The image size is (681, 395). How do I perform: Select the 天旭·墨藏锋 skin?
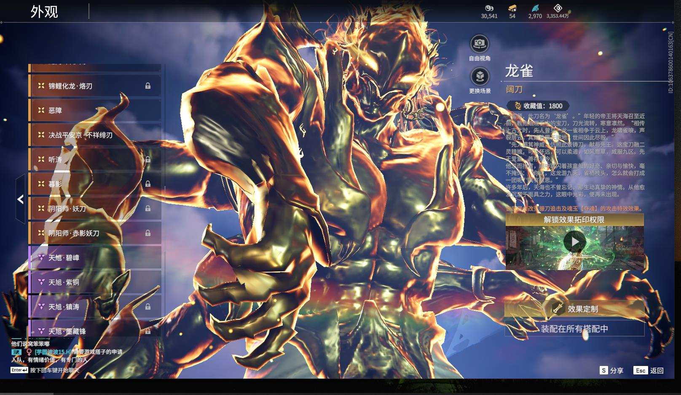click(95, 328)
